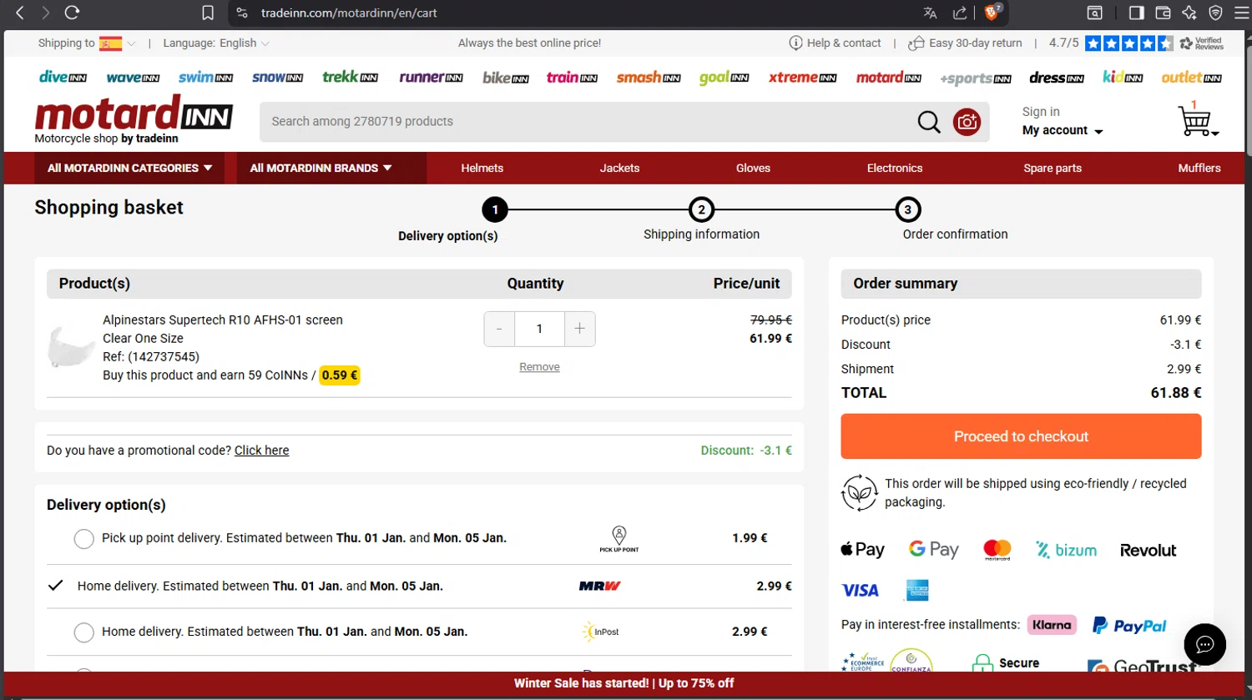Open camera image search button
The image size is (1252, 700).
[967, 122]
